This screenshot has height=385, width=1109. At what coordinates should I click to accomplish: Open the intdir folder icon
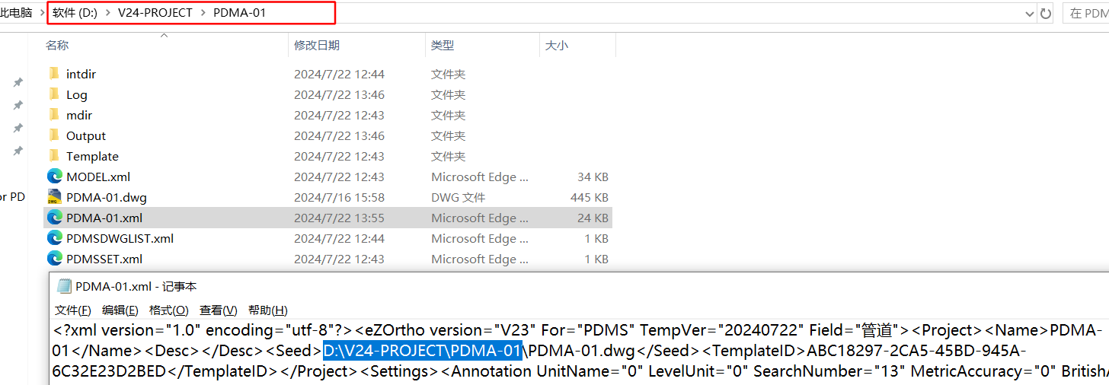coord(53,74)
